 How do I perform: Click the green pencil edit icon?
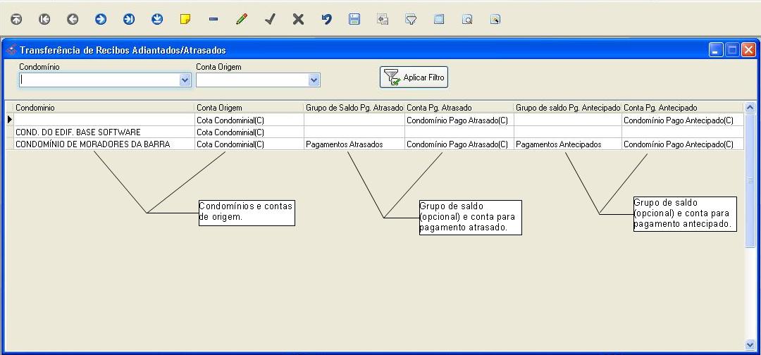[242, 20]
